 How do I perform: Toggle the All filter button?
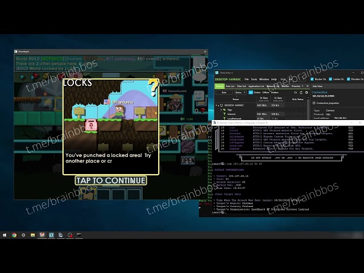pos(251,92)
